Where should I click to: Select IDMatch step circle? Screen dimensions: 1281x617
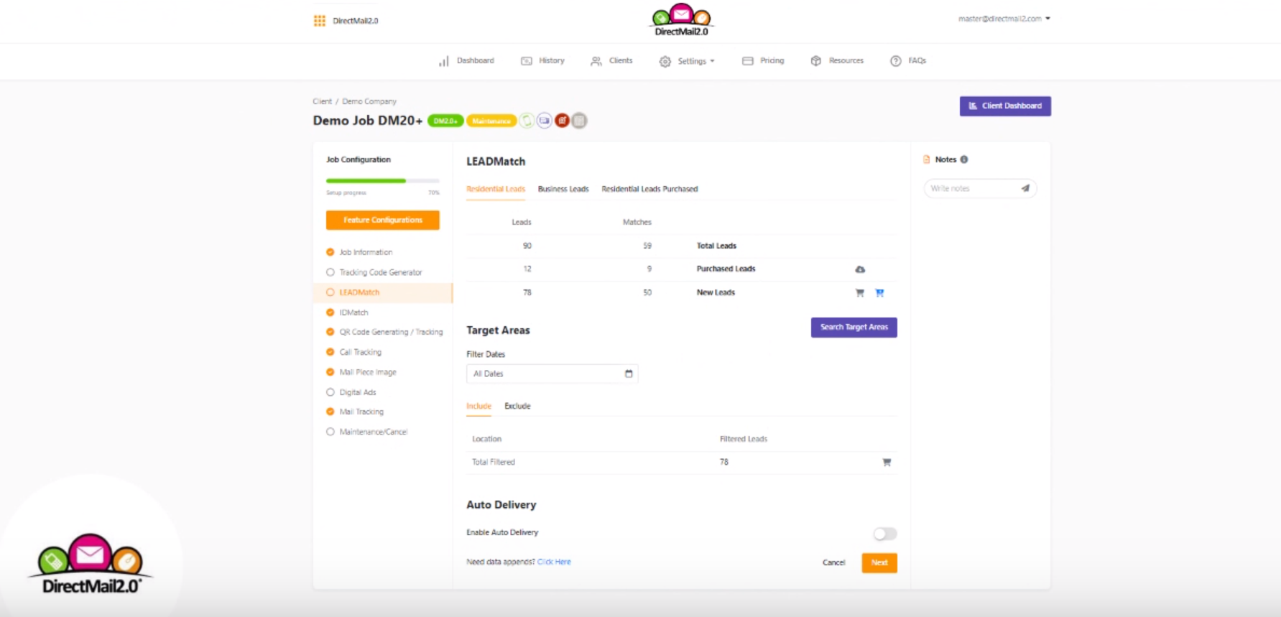click(330, 312)
